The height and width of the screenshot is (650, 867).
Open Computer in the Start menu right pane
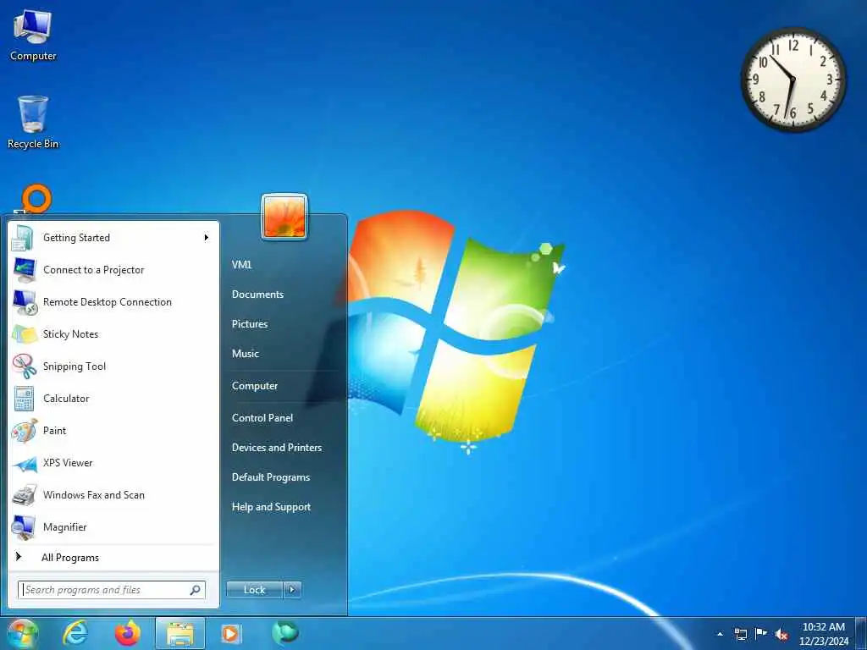pyautogui.click(x=254, y=386)
